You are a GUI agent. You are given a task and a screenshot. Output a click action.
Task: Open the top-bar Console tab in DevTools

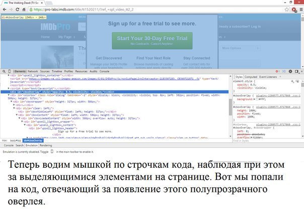(x=104, y=71)
